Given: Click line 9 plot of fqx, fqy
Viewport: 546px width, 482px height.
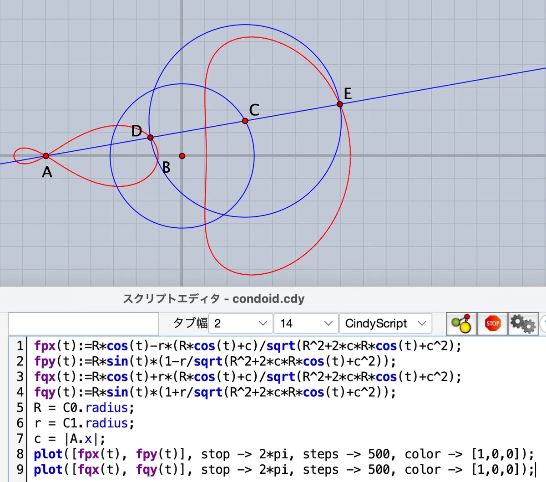Looking at the screenshot, I should point(284,470).
